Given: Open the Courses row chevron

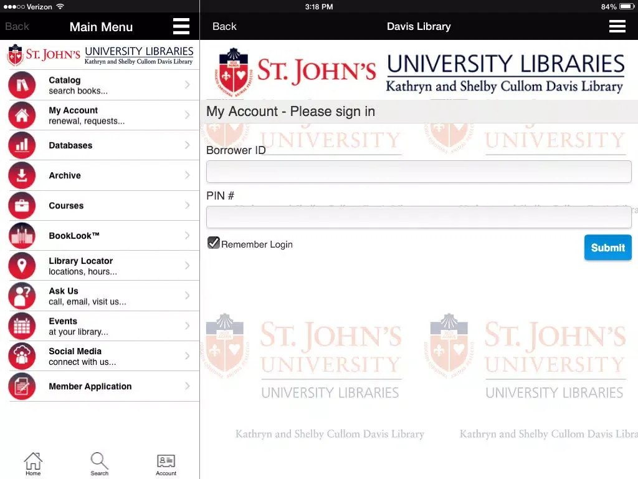Looking at the screenshot, I should pyautogui.click(x=187, y=205).
